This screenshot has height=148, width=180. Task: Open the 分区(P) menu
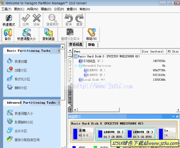pyautogui.click(x=59, y=9)
